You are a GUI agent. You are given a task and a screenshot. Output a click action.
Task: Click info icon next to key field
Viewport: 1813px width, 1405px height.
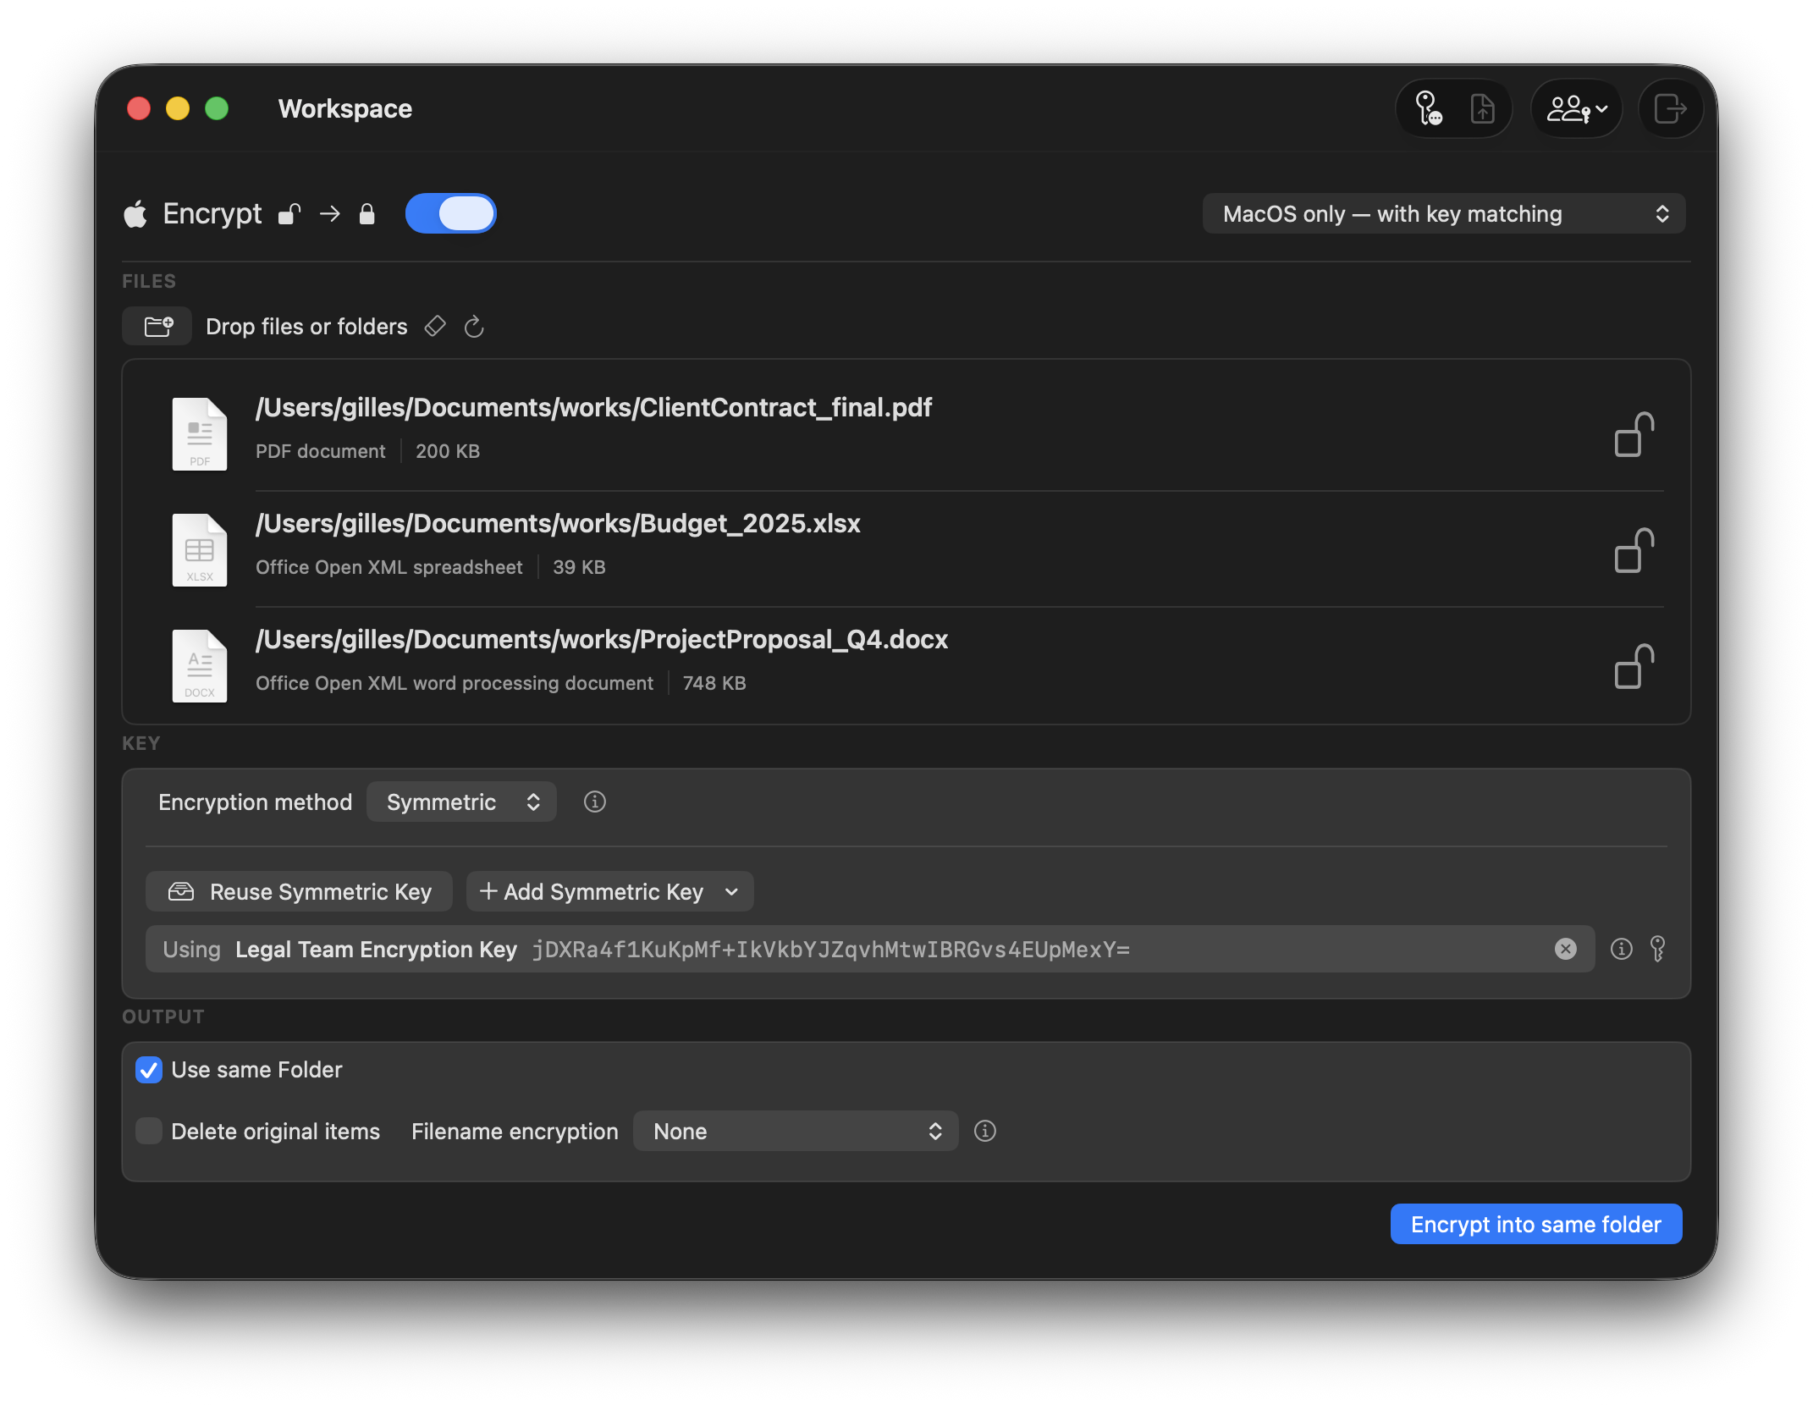(1621, 949)
